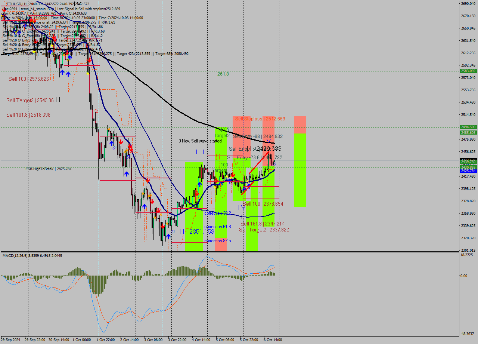
Task: Select the 'FSB-HighToBreak | 2425.784' label
Action: click(x=48, y=169)
